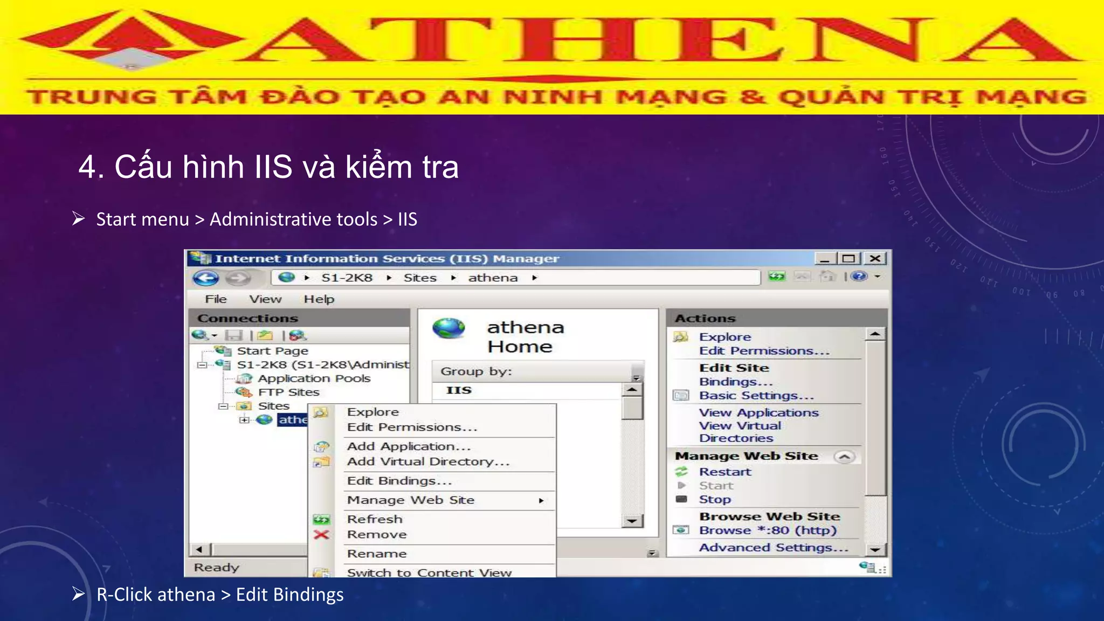This screenshot has height=621, width=1104.
Task: Click the arrow after athena in breadcrumb
Action: click(x=535, y=278)
